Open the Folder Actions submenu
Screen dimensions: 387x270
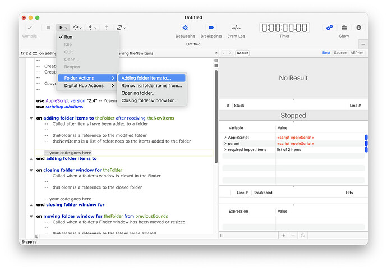[87, 78]
